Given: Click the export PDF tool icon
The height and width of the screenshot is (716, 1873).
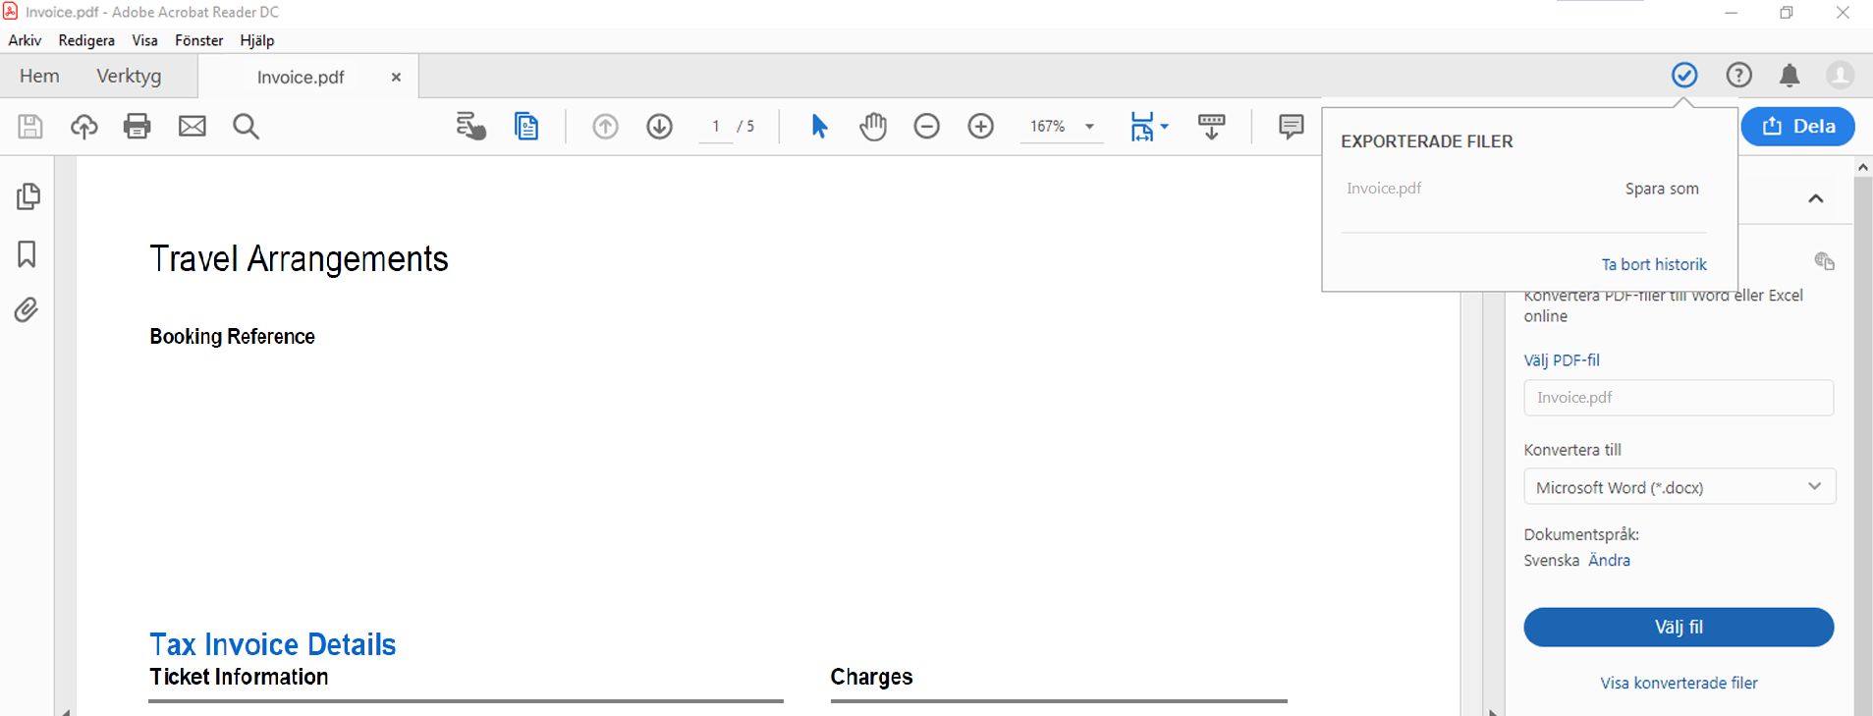Looking at the screenshot, I should 1825,261.
